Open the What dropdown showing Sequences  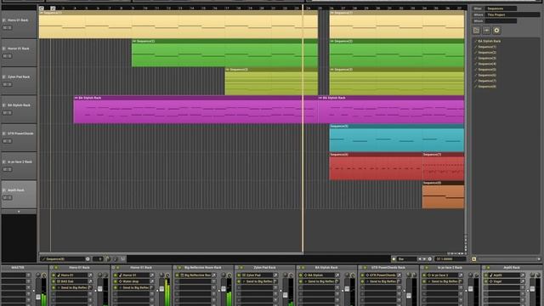501,8
